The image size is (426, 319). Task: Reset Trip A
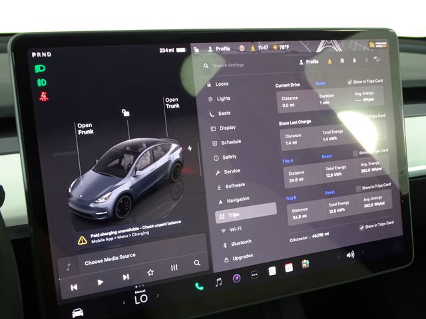click(x=327, y=157)
